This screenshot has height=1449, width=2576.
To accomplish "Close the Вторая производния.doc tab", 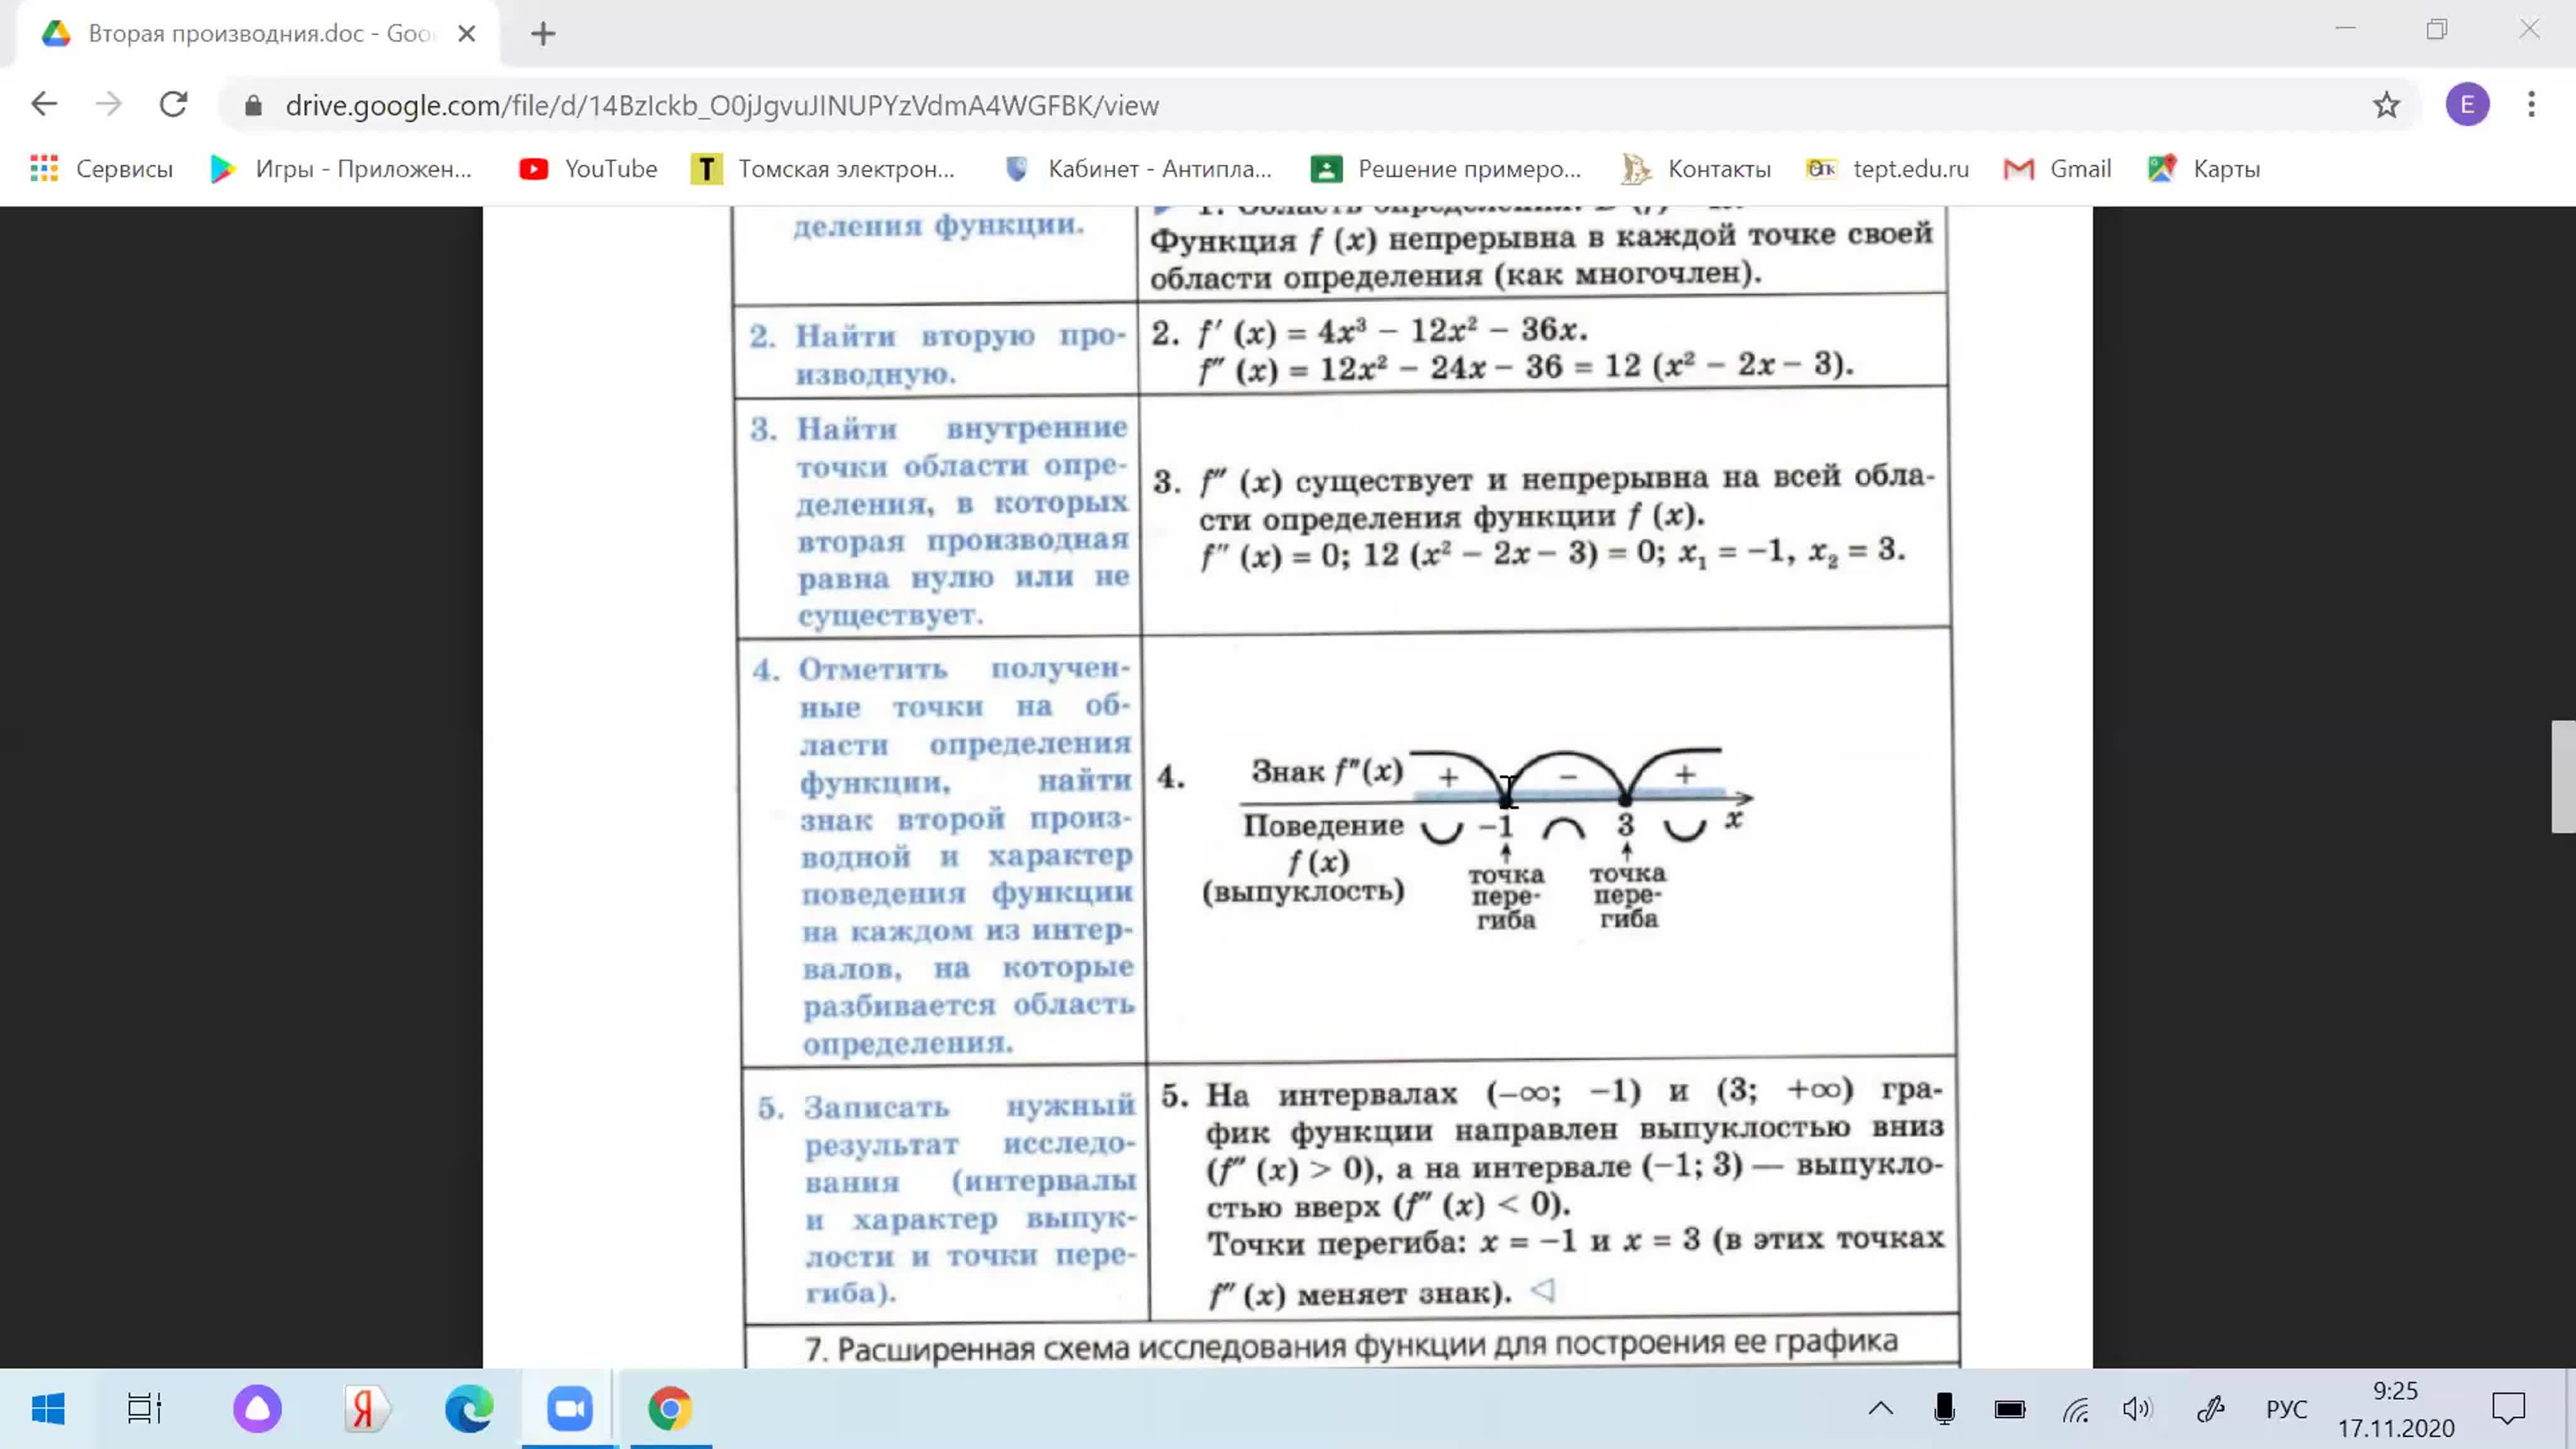I will [x=466, y=34].
